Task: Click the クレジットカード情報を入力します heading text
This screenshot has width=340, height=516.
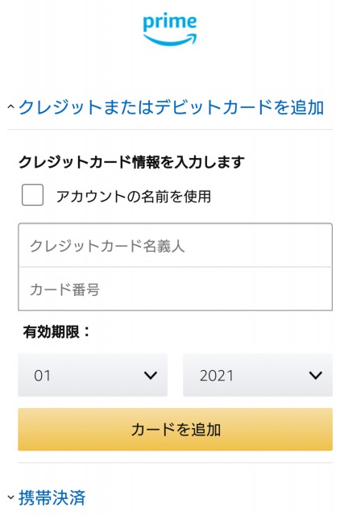Action: [x=131, y=161]
